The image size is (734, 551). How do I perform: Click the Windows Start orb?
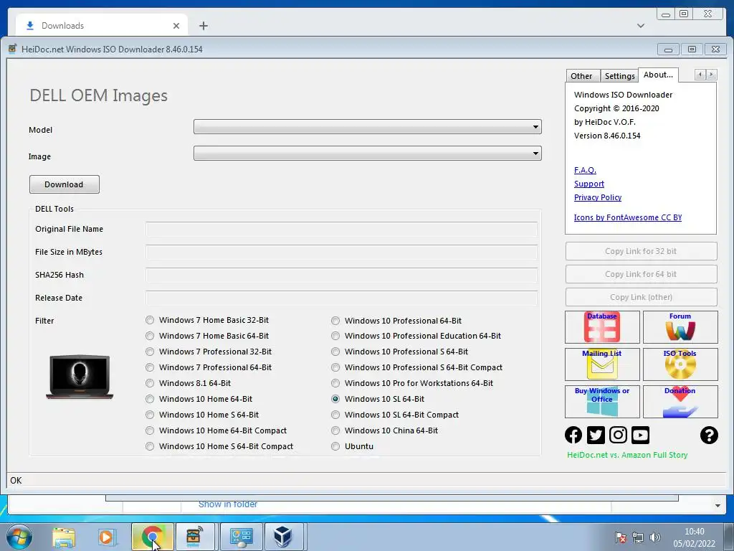coord(19,537)
